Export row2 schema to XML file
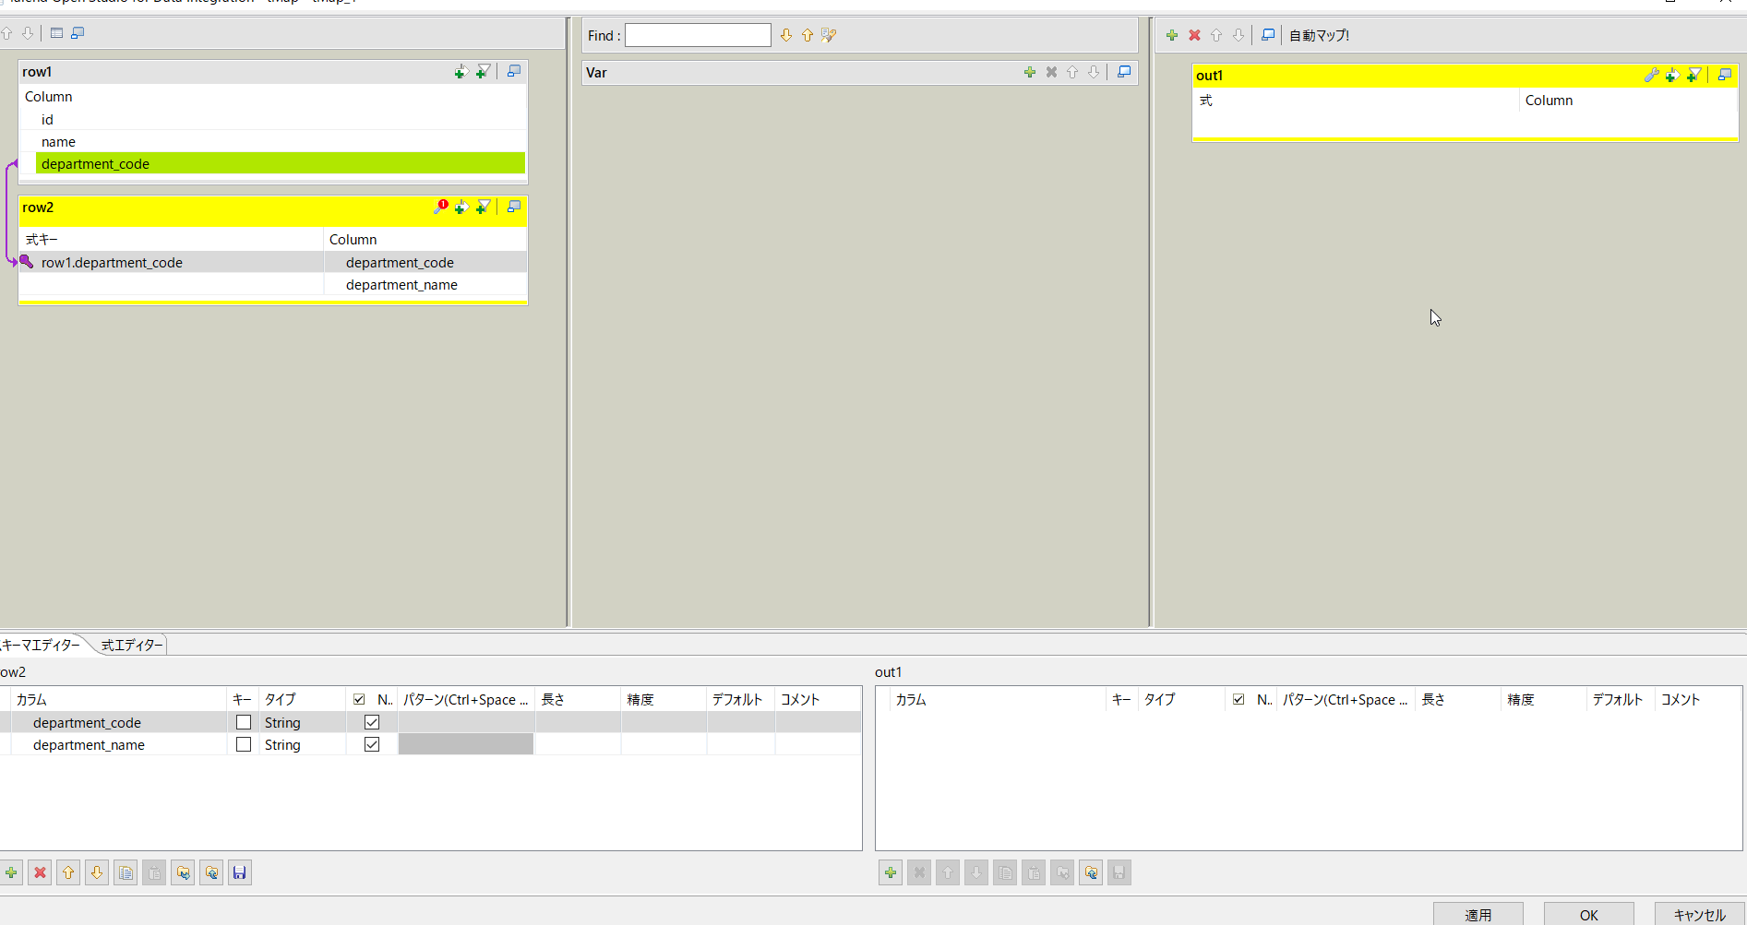The height and width of the screenshot is (925, 1747). [183, 872]
